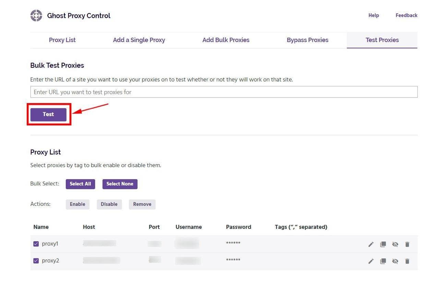Switch to Add a Single Proxy tab
Image resolution: width=439 pixels, height=284 pixels.
[x=139, y=40]
